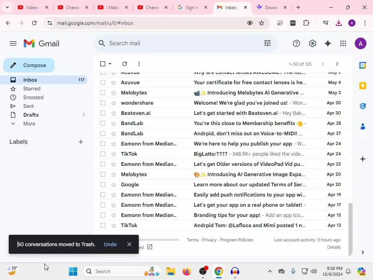Screen dimensions: 373x280
Task: Open Privacy link in footer
Action: pos(209,240)
